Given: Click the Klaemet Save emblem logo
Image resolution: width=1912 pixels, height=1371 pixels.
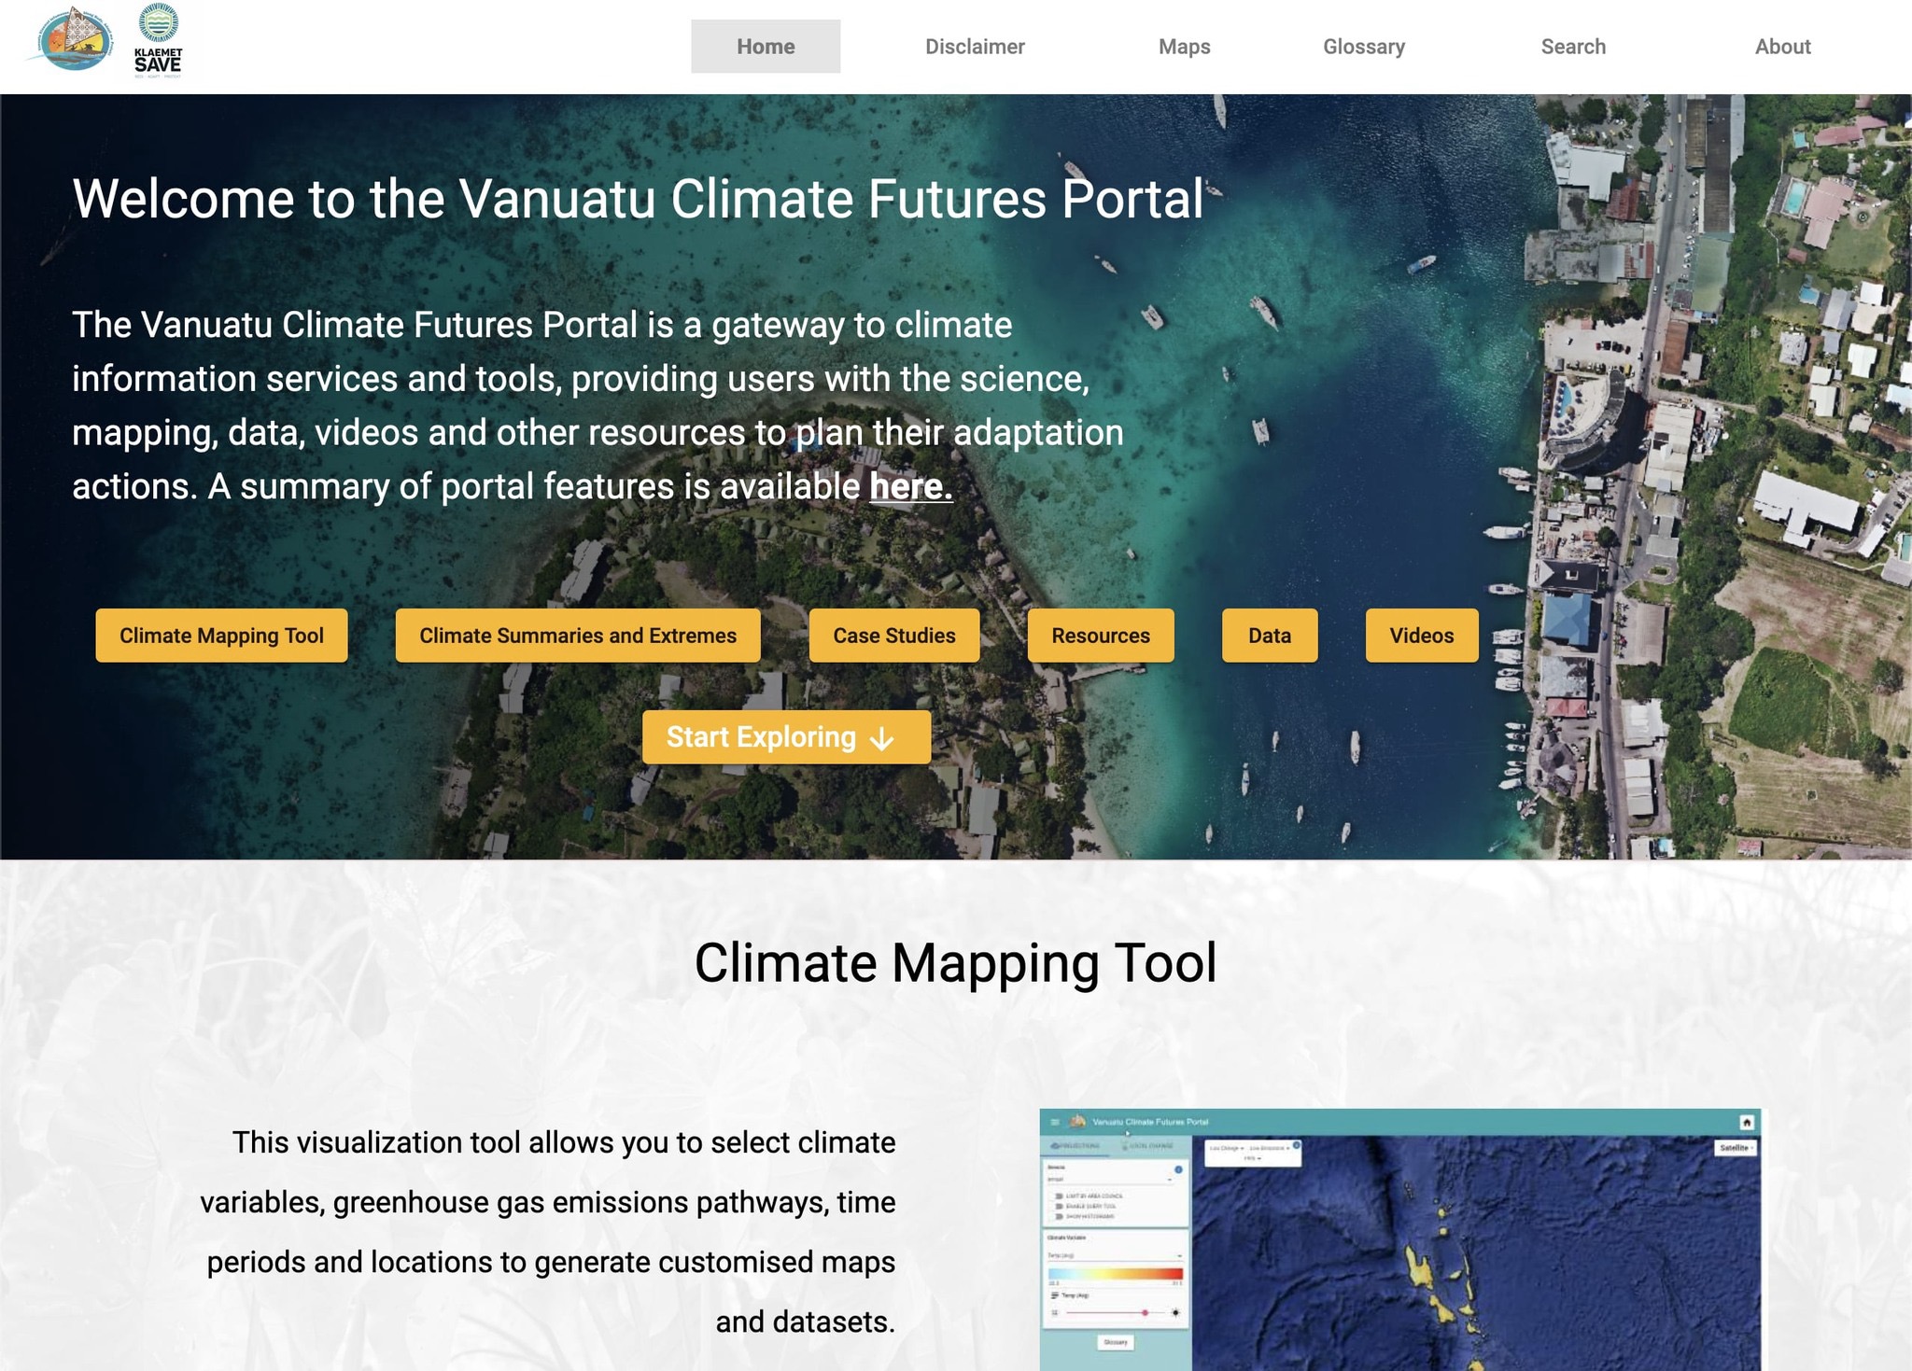Looking at the screenshot, I should click(x=157, y=40).
